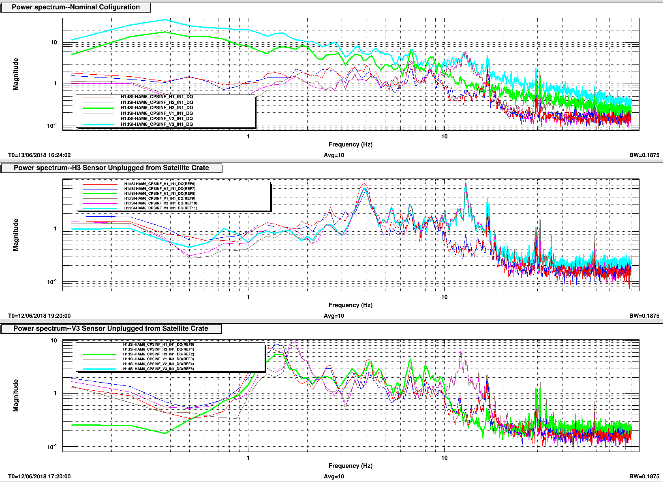Click the T0=12/06/2018 19:20:00 timestamp
This screenshot has width=663, height=482.
(39, 316)
